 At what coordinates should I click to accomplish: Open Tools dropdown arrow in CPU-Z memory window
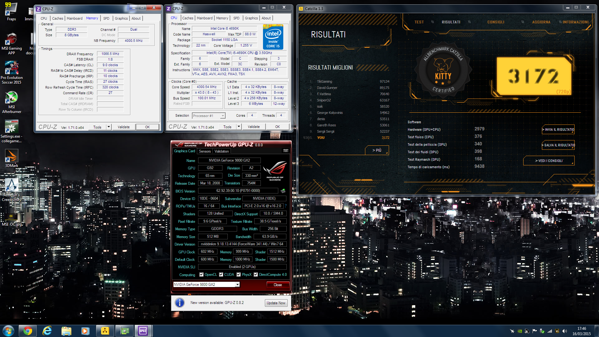[x=109, y=127]
